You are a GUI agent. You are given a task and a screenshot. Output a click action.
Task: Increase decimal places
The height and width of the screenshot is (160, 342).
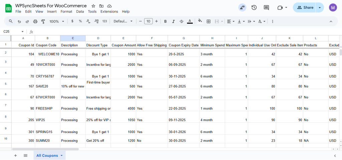click(97, 21)
